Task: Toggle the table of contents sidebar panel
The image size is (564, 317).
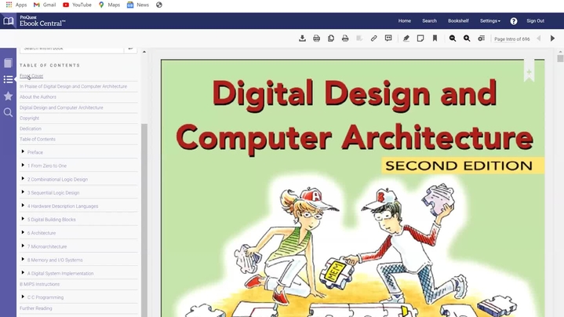Action: point(8,79)
